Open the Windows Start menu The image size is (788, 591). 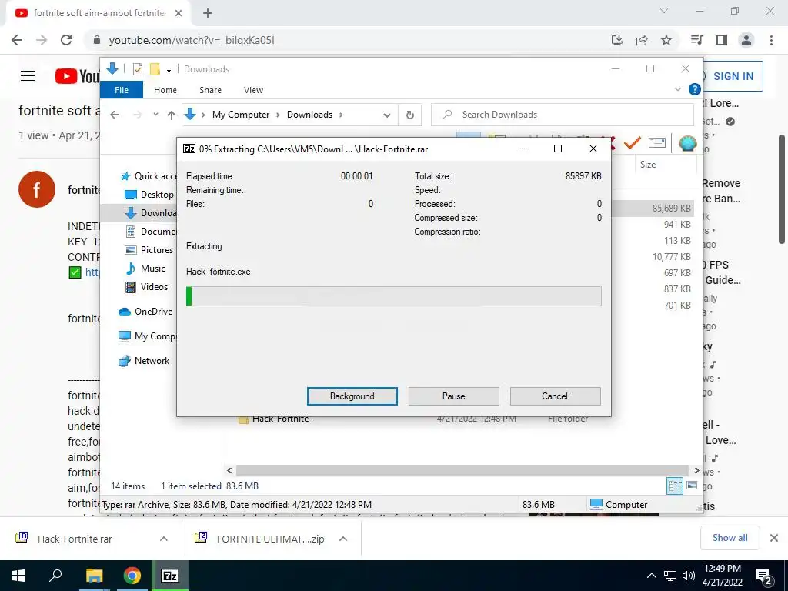tap(18, 576)
